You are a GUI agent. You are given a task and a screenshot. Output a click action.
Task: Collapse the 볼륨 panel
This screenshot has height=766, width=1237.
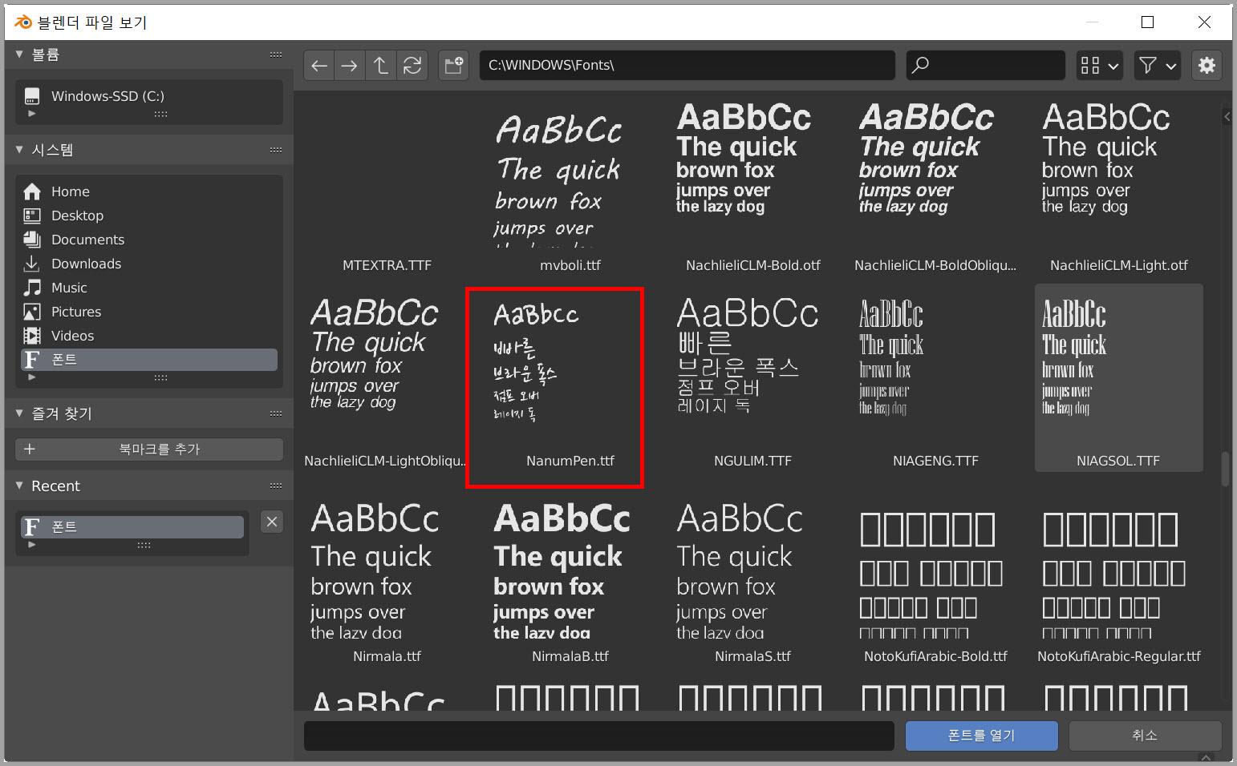click(19, 54)
